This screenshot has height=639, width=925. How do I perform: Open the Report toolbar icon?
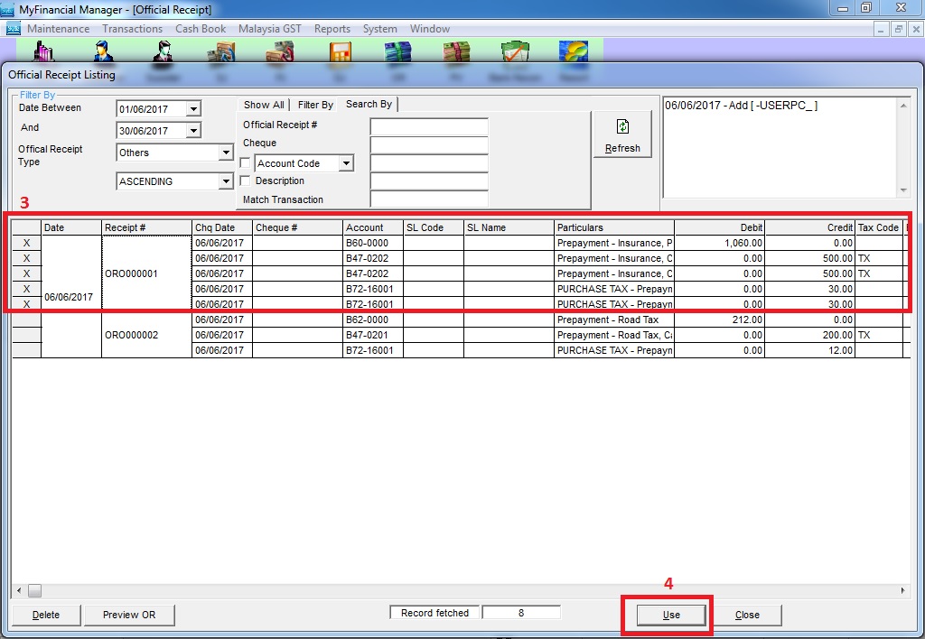pyautogui.click(x=573, y=52)
